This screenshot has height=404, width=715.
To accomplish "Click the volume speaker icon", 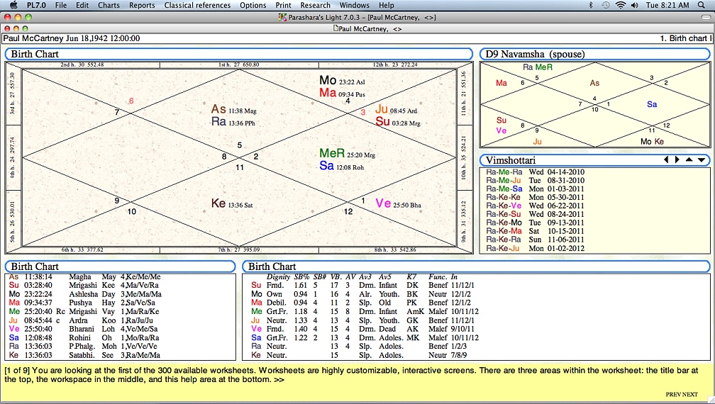I will coord(636,5).
